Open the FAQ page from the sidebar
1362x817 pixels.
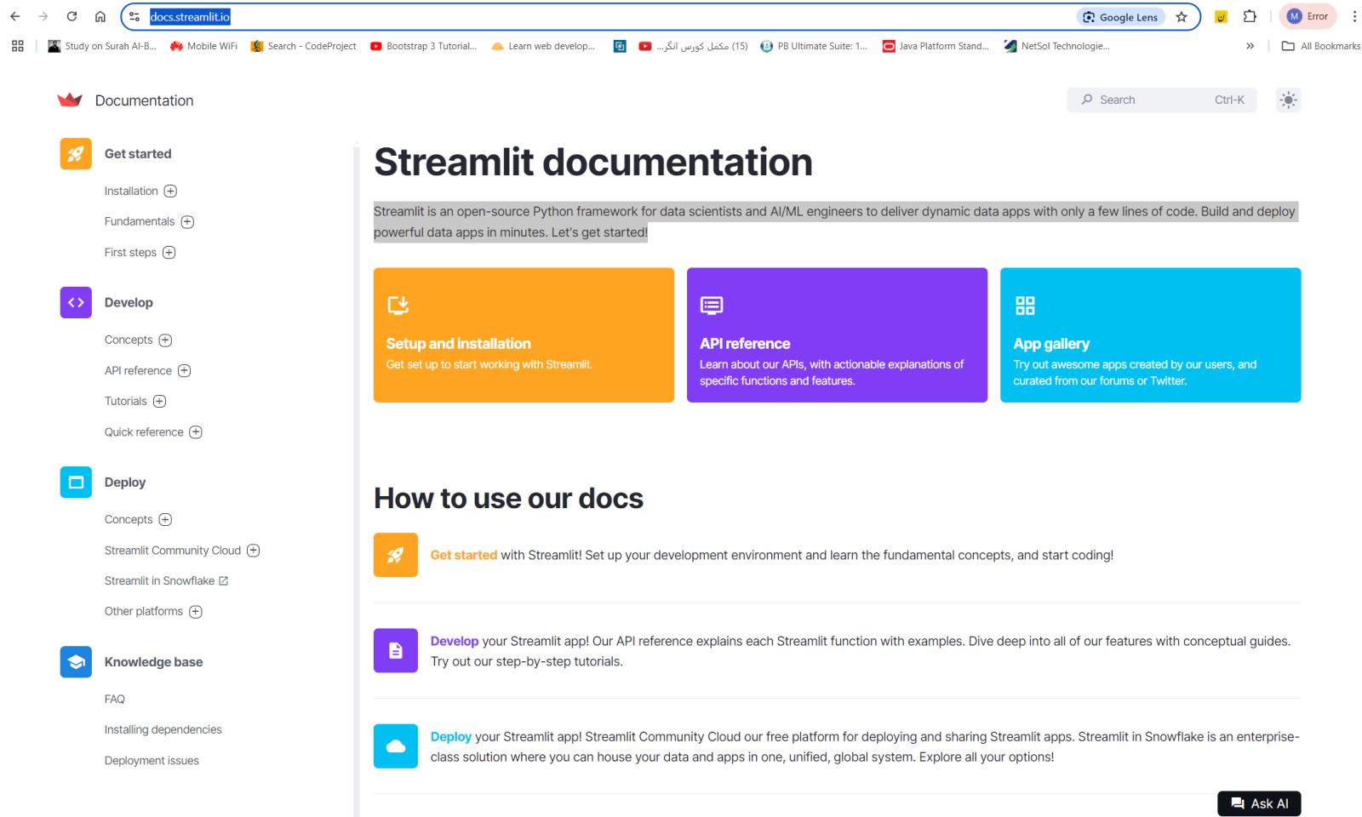coord(114,699)
